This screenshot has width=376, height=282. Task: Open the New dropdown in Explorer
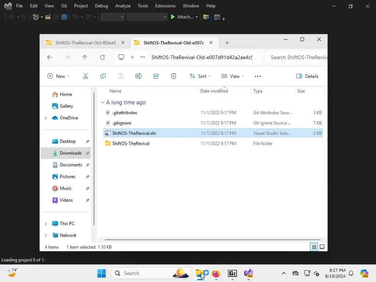click(x=58, y=76)
